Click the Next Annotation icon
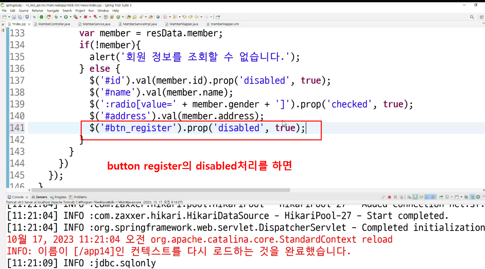 (165, 17)
